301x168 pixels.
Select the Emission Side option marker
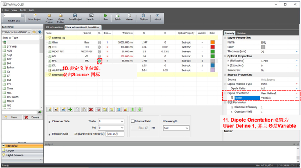(x=50, y=135)
